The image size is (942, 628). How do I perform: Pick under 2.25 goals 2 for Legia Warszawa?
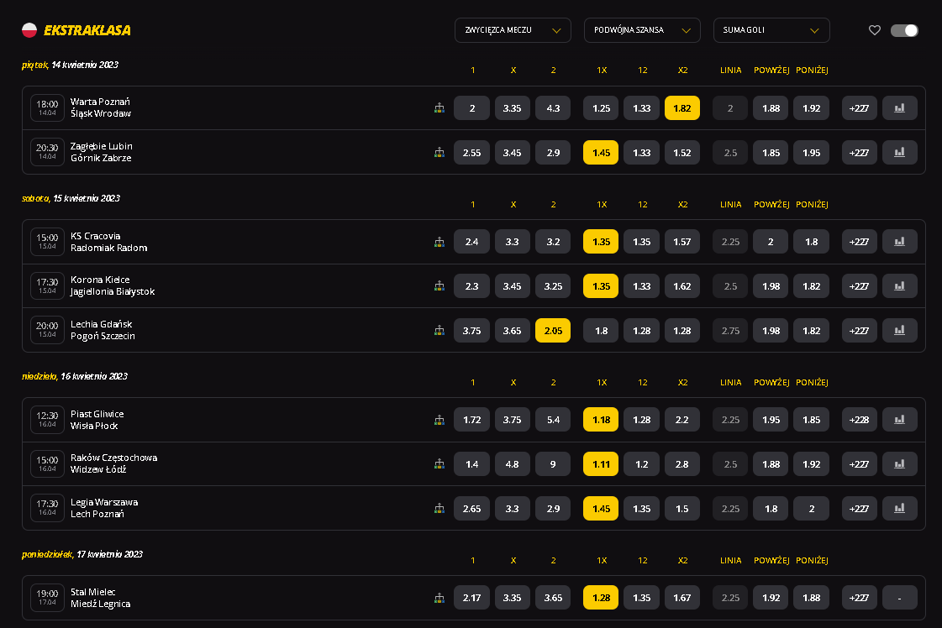[811, 509]
